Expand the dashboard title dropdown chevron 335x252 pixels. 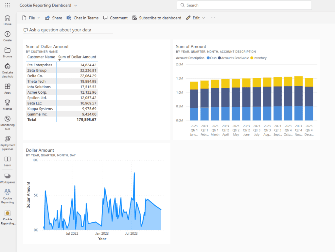(x=76, y=6)
